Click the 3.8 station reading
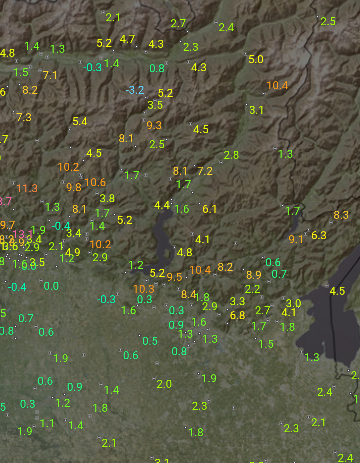The height and width of the screenshot is (463, 360). 107,198
